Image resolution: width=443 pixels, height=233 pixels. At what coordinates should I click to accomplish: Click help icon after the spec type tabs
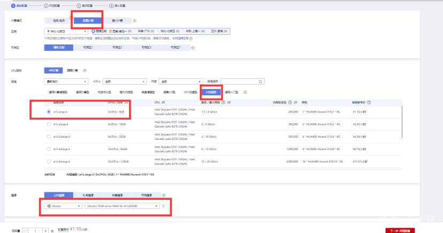click(x=245, y=92)
